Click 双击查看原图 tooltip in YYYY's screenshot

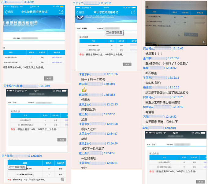114,33
